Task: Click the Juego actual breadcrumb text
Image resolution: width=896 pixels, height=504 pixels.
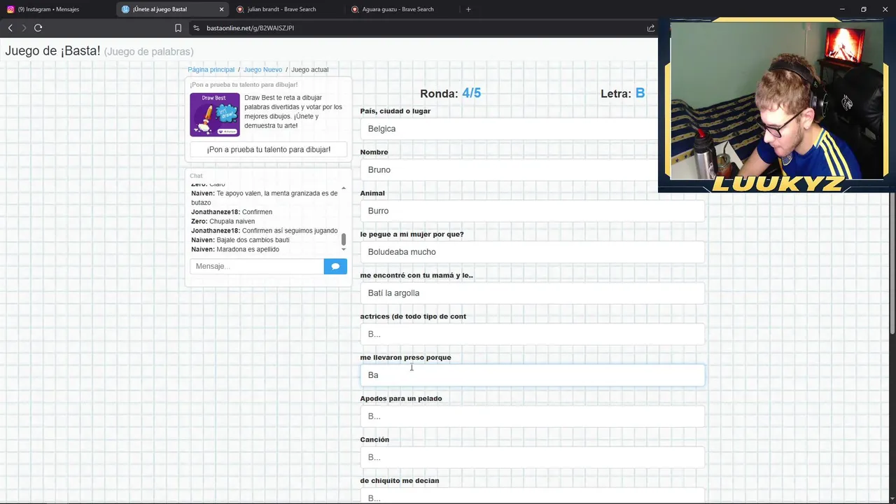Action: point(309,69)
